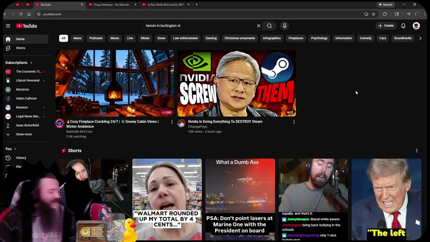Open a new browser tab

coord(197,5)
